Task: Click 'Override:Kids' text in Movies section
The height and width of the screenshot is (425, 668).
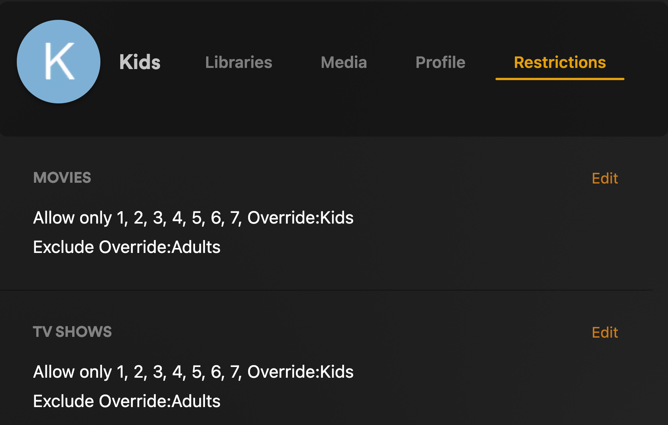Action: (300, 218)
